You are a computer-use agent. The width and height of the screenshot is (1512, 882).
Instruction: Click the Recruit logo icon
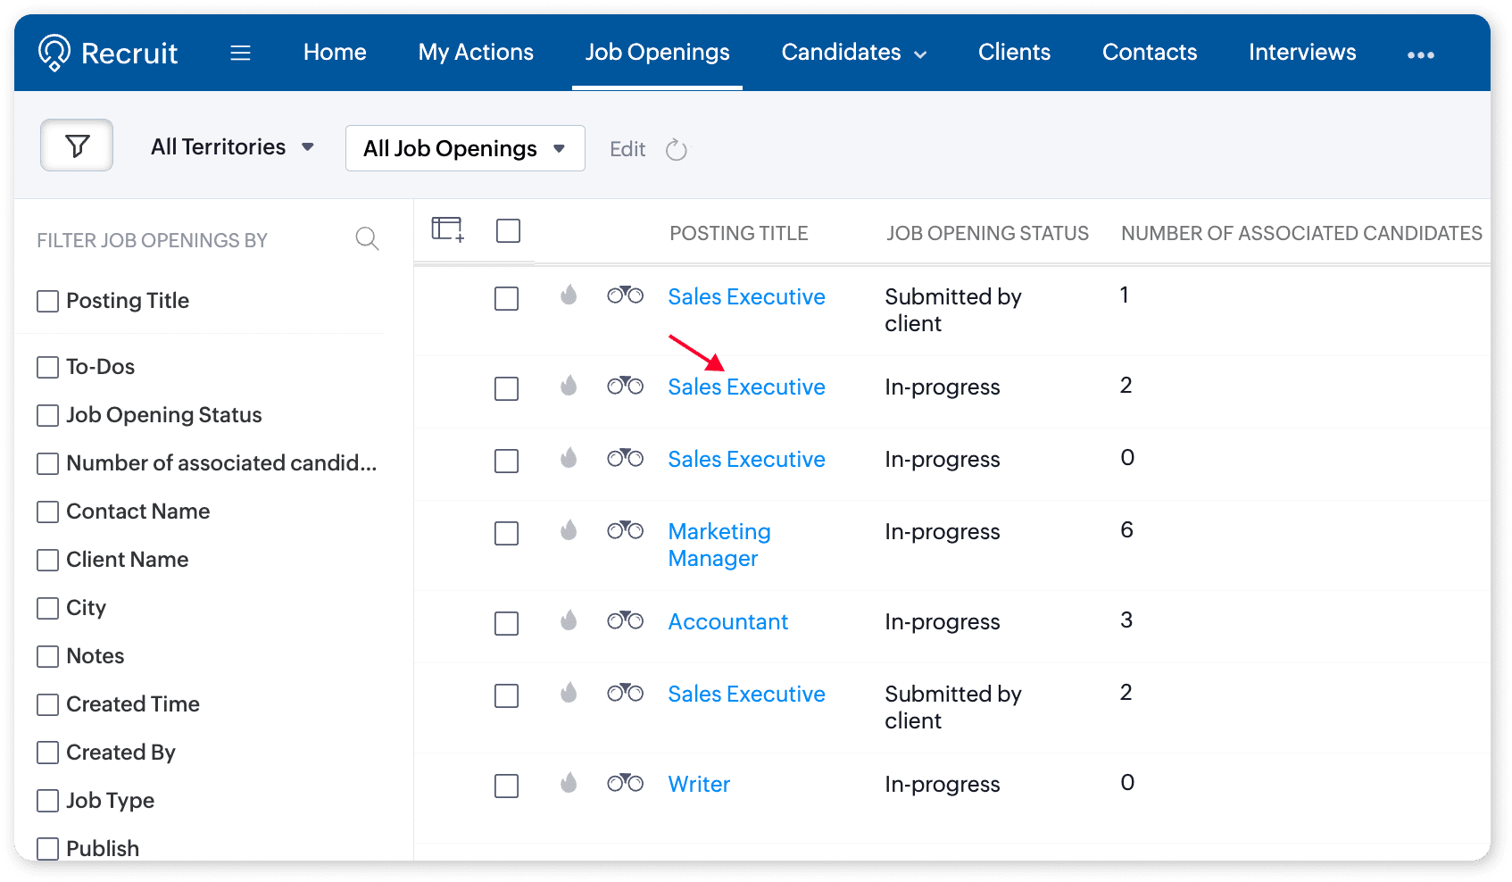(54, 53)
